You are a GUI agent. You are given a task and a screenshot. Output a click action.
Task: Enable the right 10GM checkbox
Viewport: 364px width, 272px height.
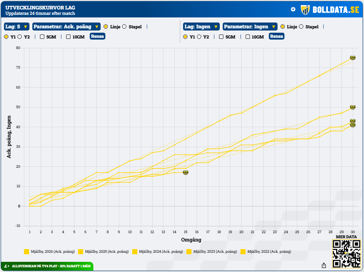tap(248, 37)
